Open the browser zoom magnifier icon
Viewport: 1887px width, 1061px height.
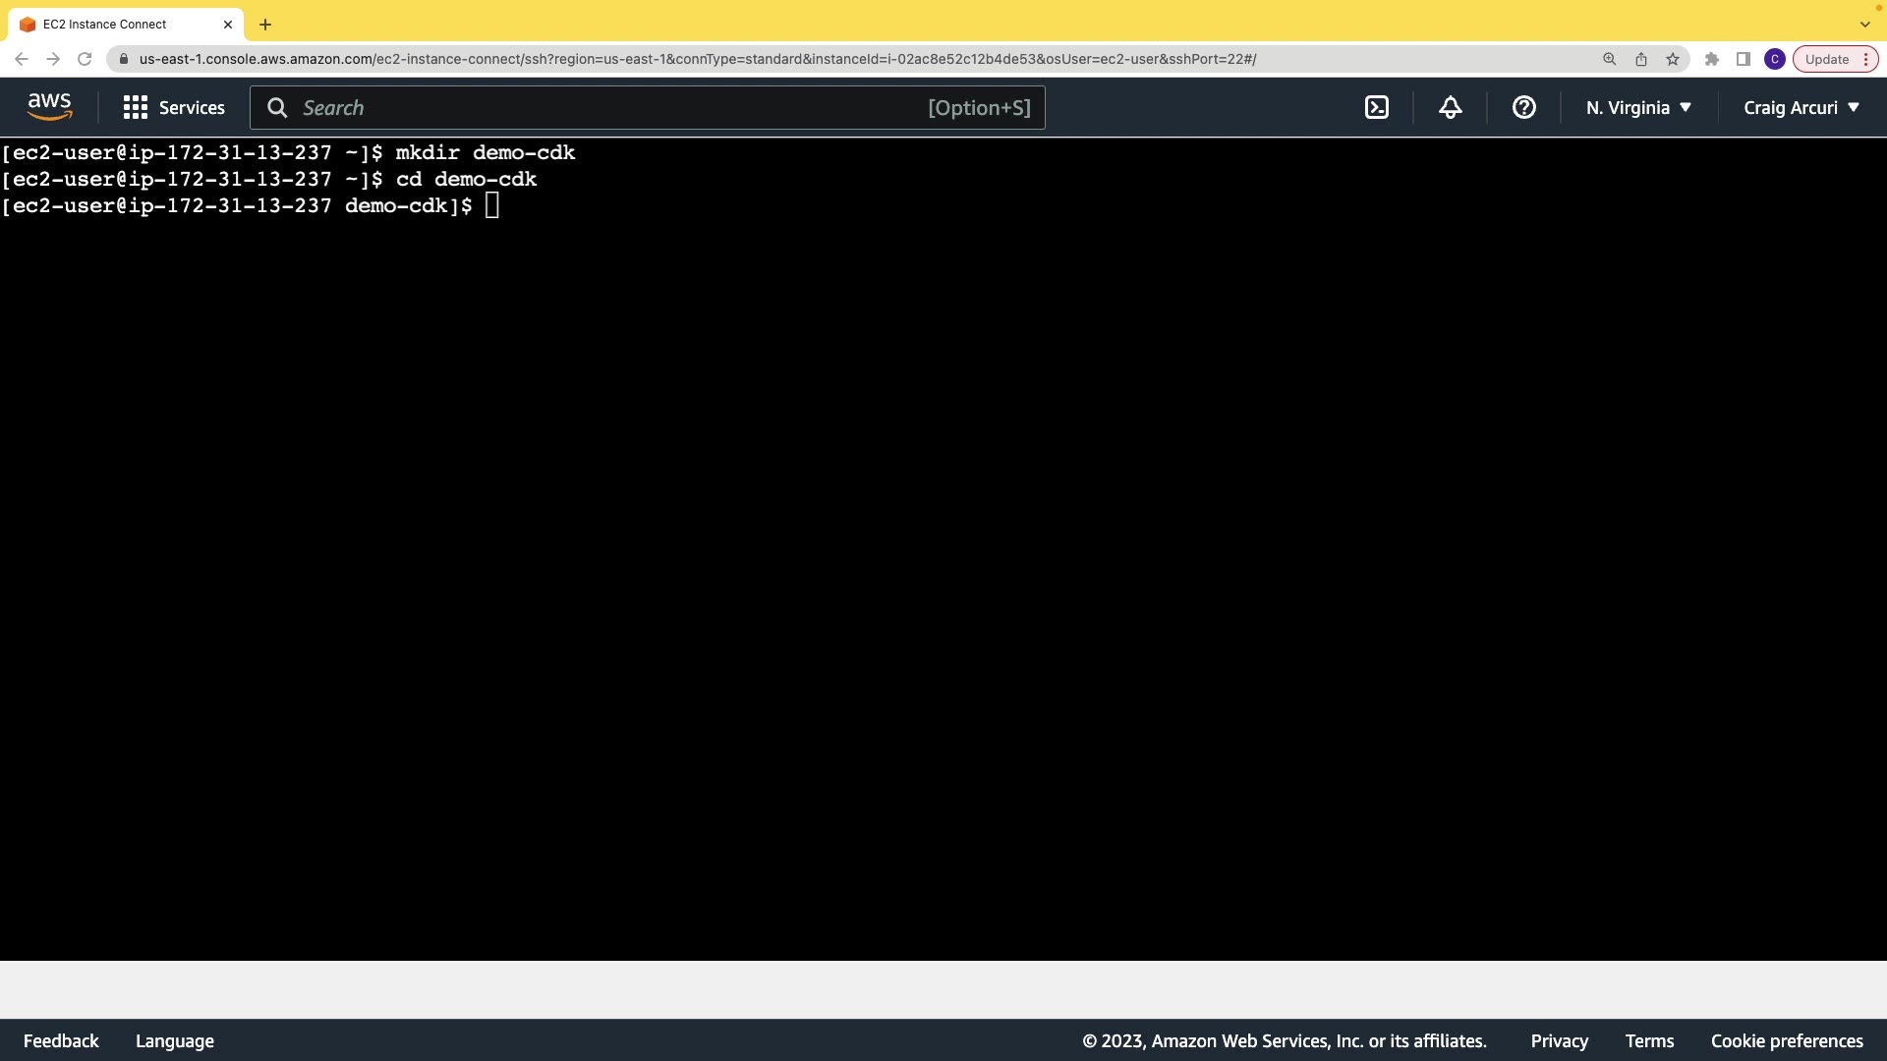[x=1610, y=59]
